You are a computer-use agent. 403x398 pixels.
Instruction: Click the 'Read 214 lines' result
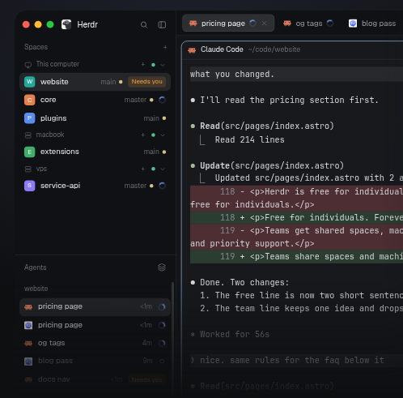click(249, 140)
